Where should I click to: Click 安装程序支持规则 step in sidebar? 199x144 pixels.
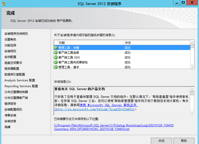[x=16, y=34]
